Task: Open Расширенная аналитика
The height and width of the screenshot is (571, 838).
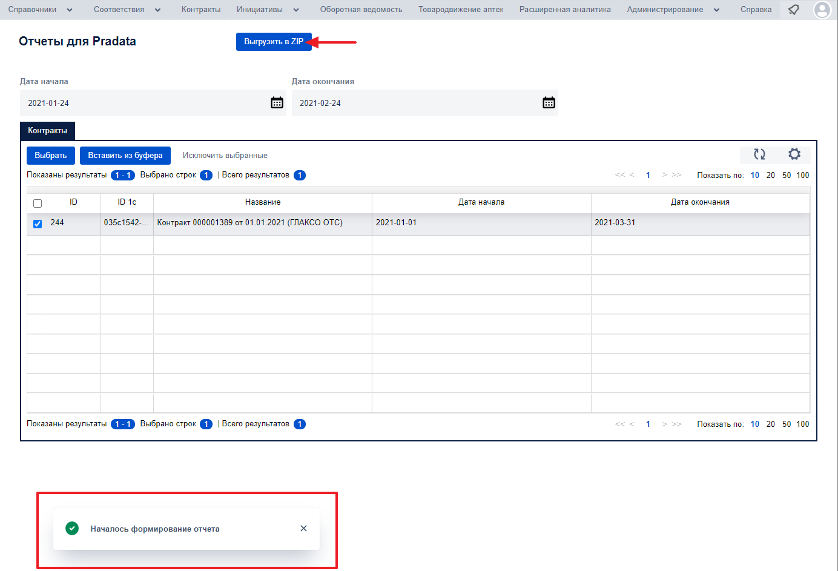Action: (565, 10)
